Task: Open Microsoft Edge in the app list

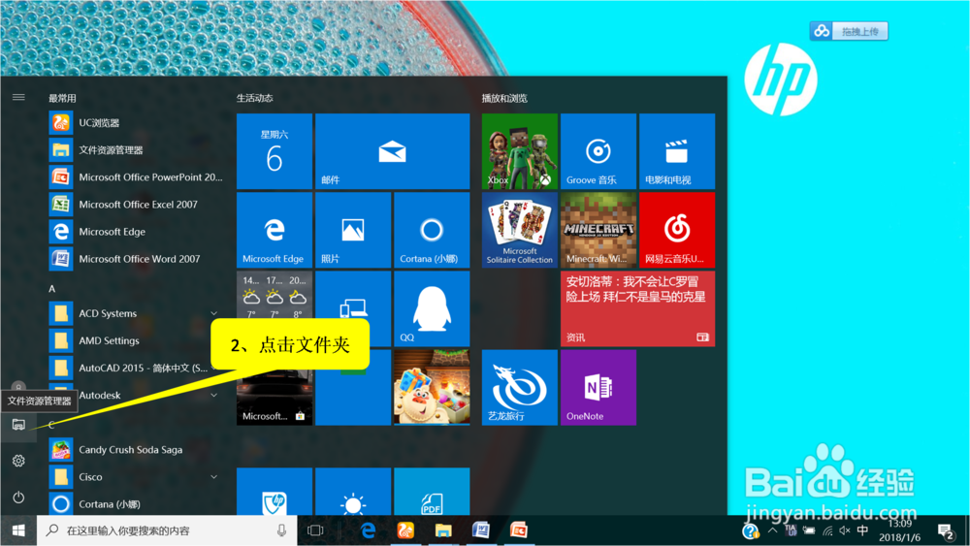Action: (x=135, y=231)
